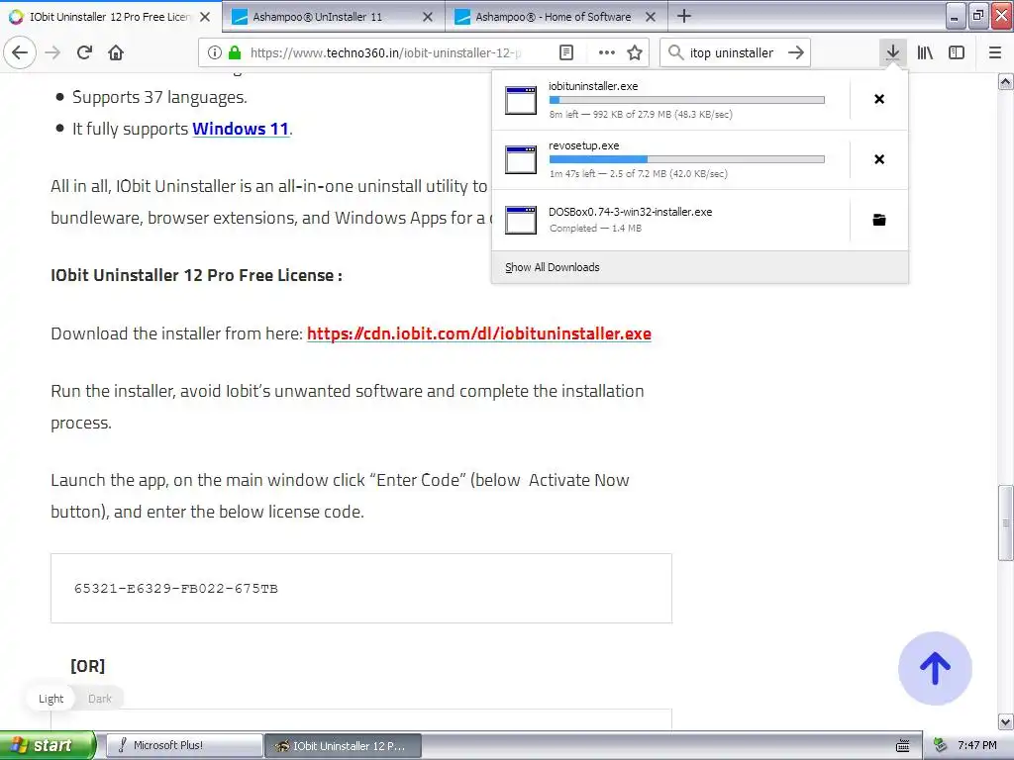This screenshot has height=760, width=1014.
Task: Close the Ashampoo UnInstaller 11 tab
Action: click(x=428, y=17)
